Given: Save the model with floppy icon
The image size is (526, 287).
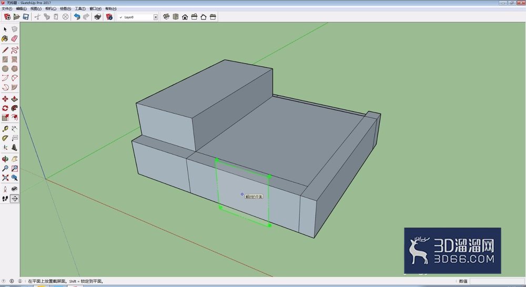Looking at the screenshot, I should click(x=25, y=17).
